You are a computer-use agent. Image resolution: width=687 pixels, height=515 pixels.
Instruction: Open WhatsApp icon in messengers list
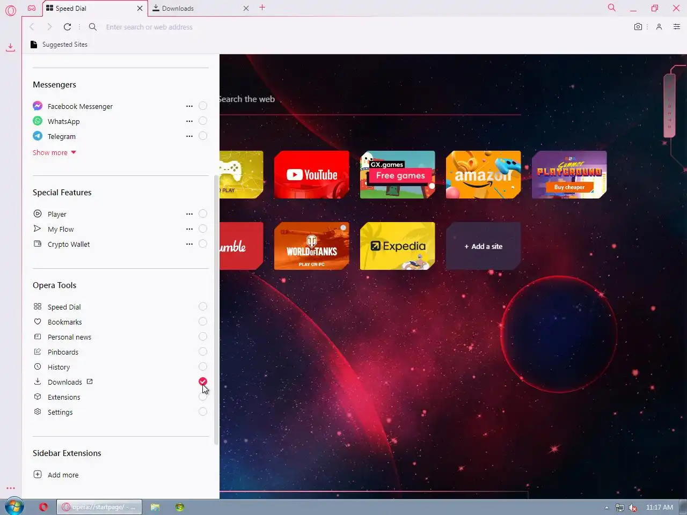(38, 121)
